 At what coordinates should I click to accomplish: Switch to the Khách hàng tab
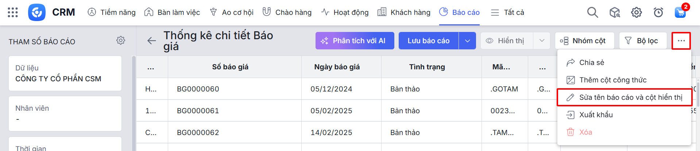404,12
